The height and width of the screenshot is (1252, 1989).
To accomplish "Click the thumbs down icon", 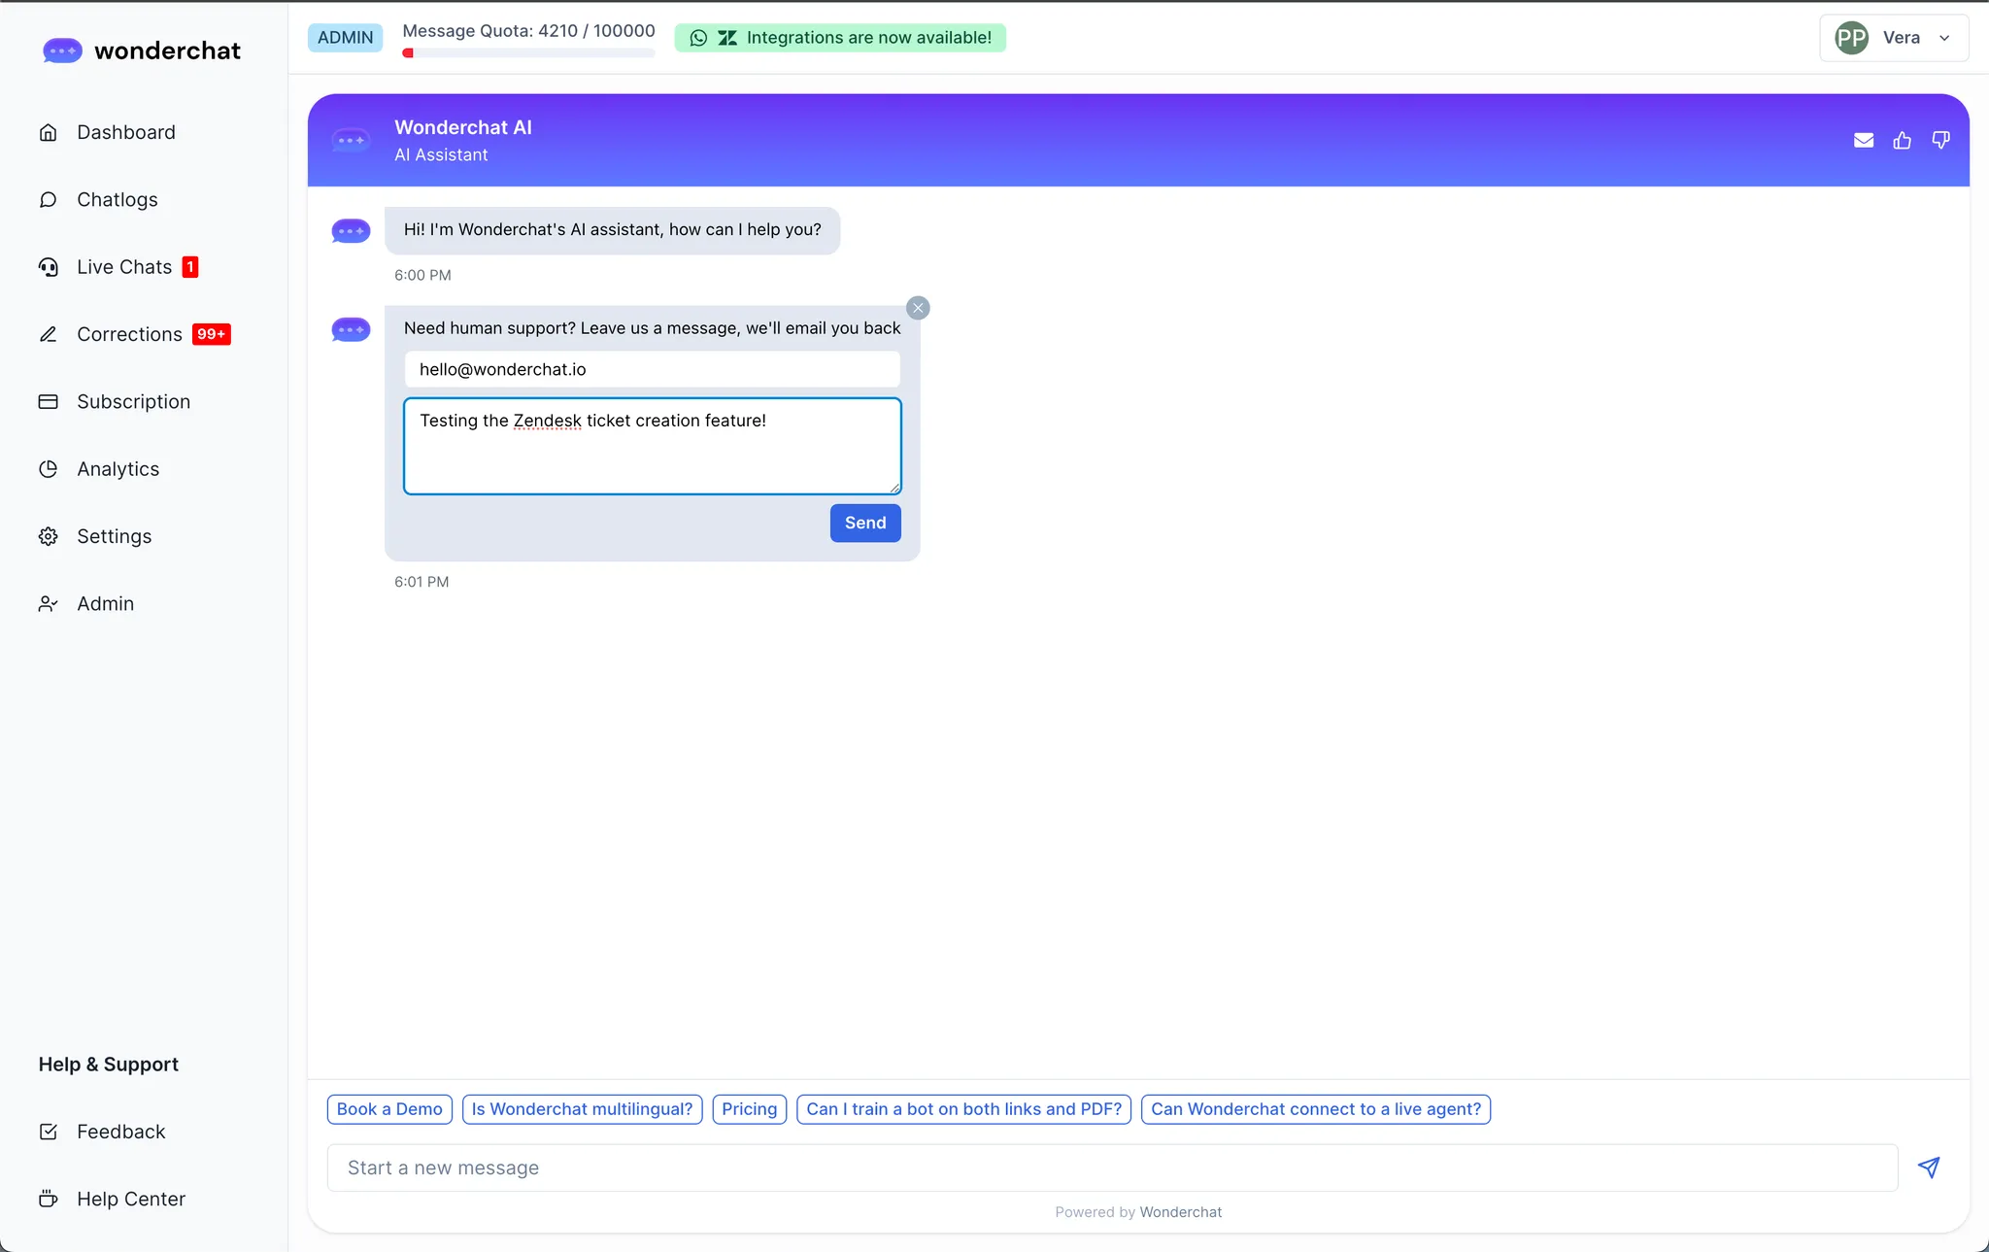I will 1940,140.
